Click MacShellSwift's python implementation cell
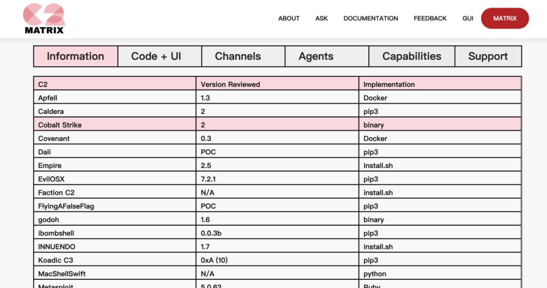 (x=440, y=274)
